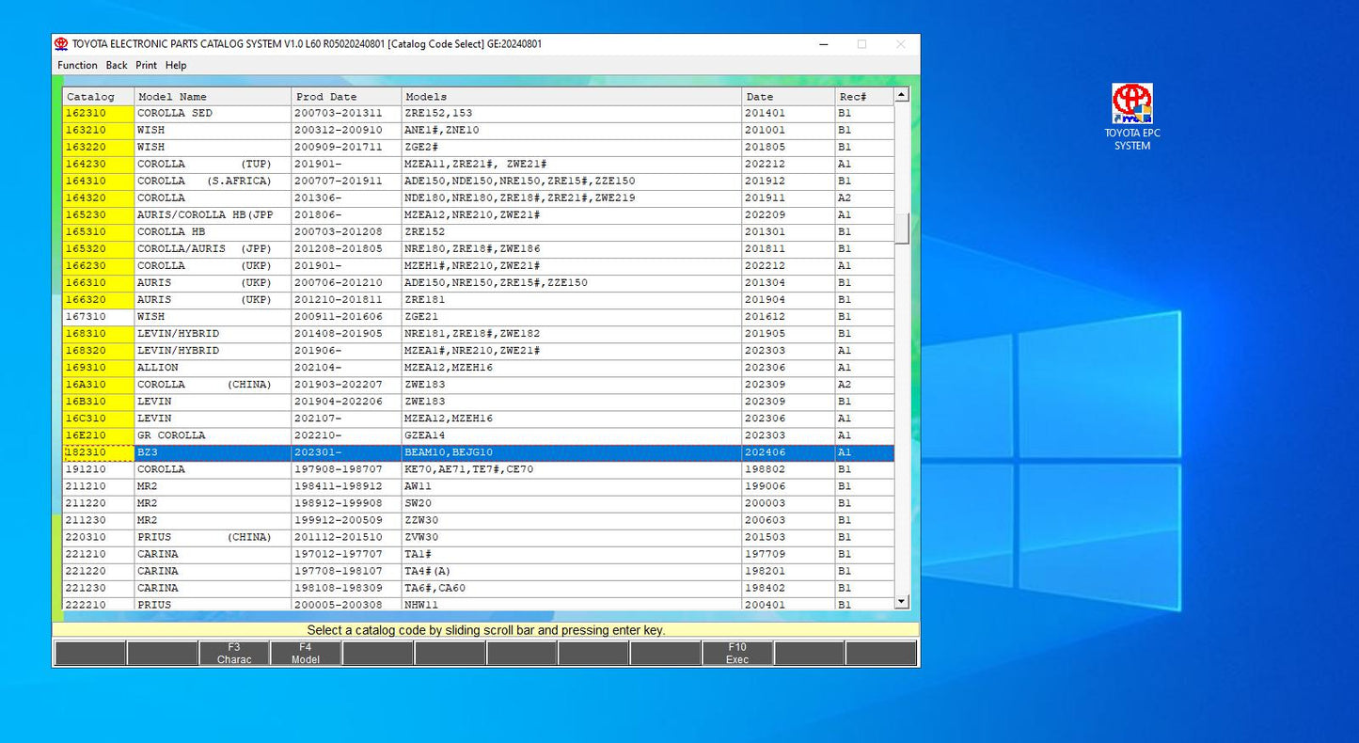Viewport: 1359px width, 743px height.
Task: Click models cell ZGE21
Action: [572, 317]
